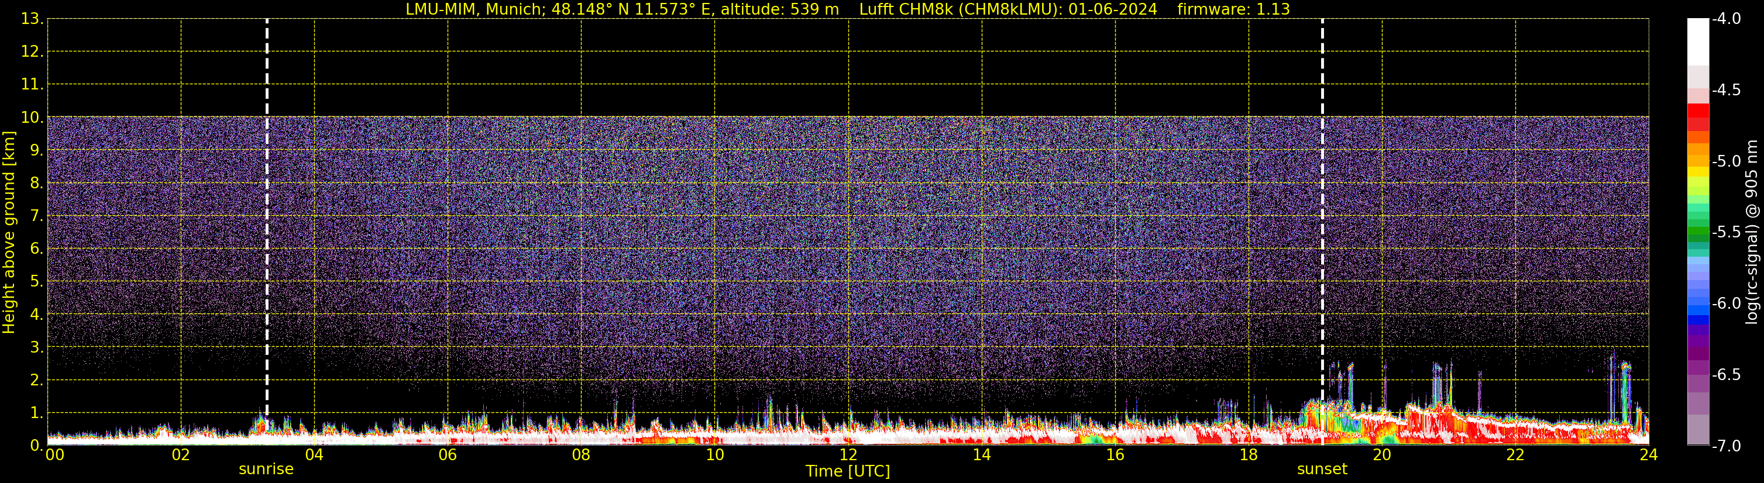
Task: Click the x-axis tick label '00'
Action: point(55,455)
